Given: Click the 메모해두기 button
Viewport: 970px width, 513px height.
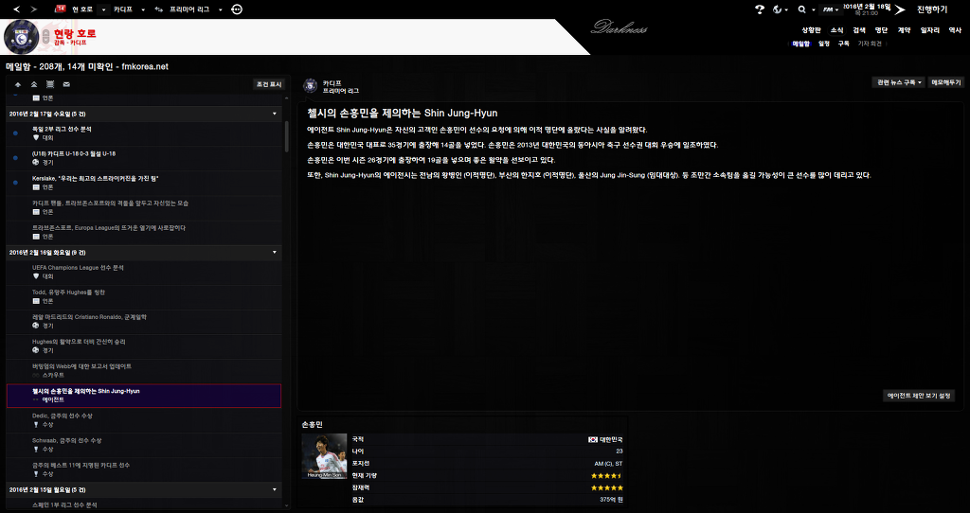Looking at the screenshot, I should (x=946, y=82).
